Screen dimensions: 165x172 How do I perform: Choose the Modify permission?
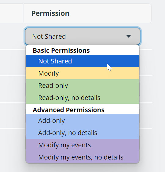pos(82,73)
